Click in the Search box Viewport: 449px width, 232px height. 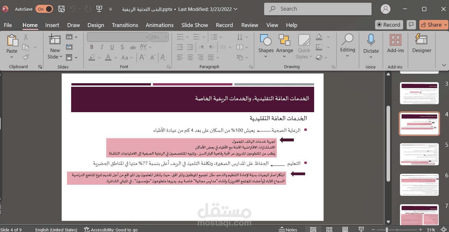coord(318,9)
